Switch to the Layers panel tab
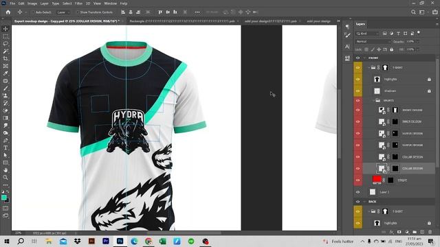This screenshot has width=440, height=247. (360, 24)
